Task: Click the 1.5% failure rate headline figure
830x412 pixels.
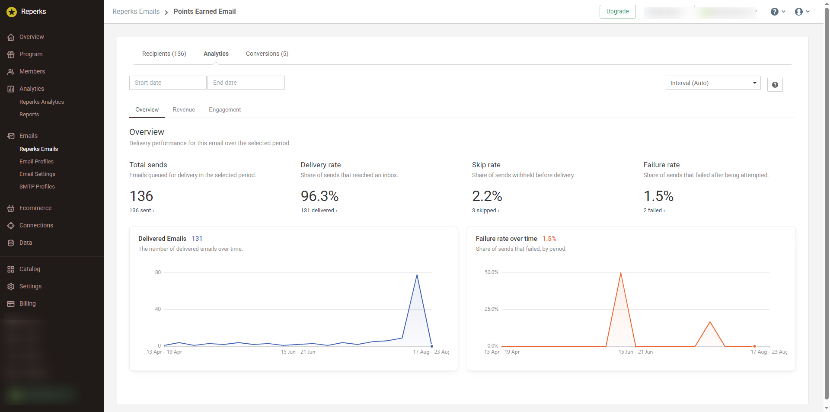Action: point(658,196)
